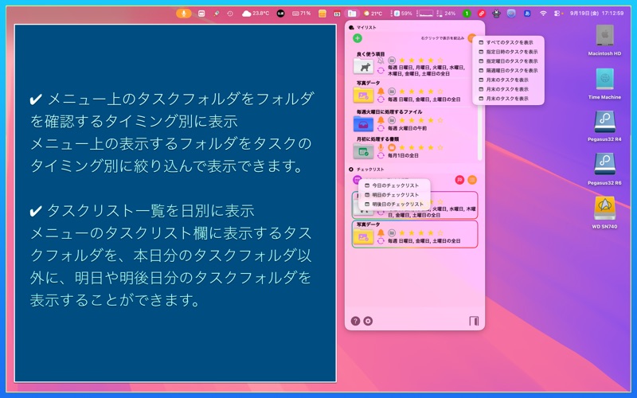This screenshot has height=398, width=637.
Task: Choose すべてのタスクを表示 from the filter menu
Action: 508,42
